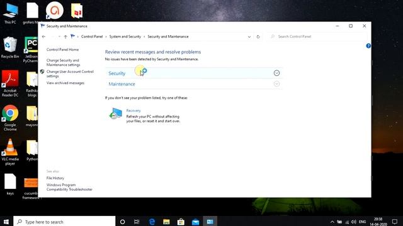Open Mail app from taskbar
The image size is (403, 226).
point(195,222)
